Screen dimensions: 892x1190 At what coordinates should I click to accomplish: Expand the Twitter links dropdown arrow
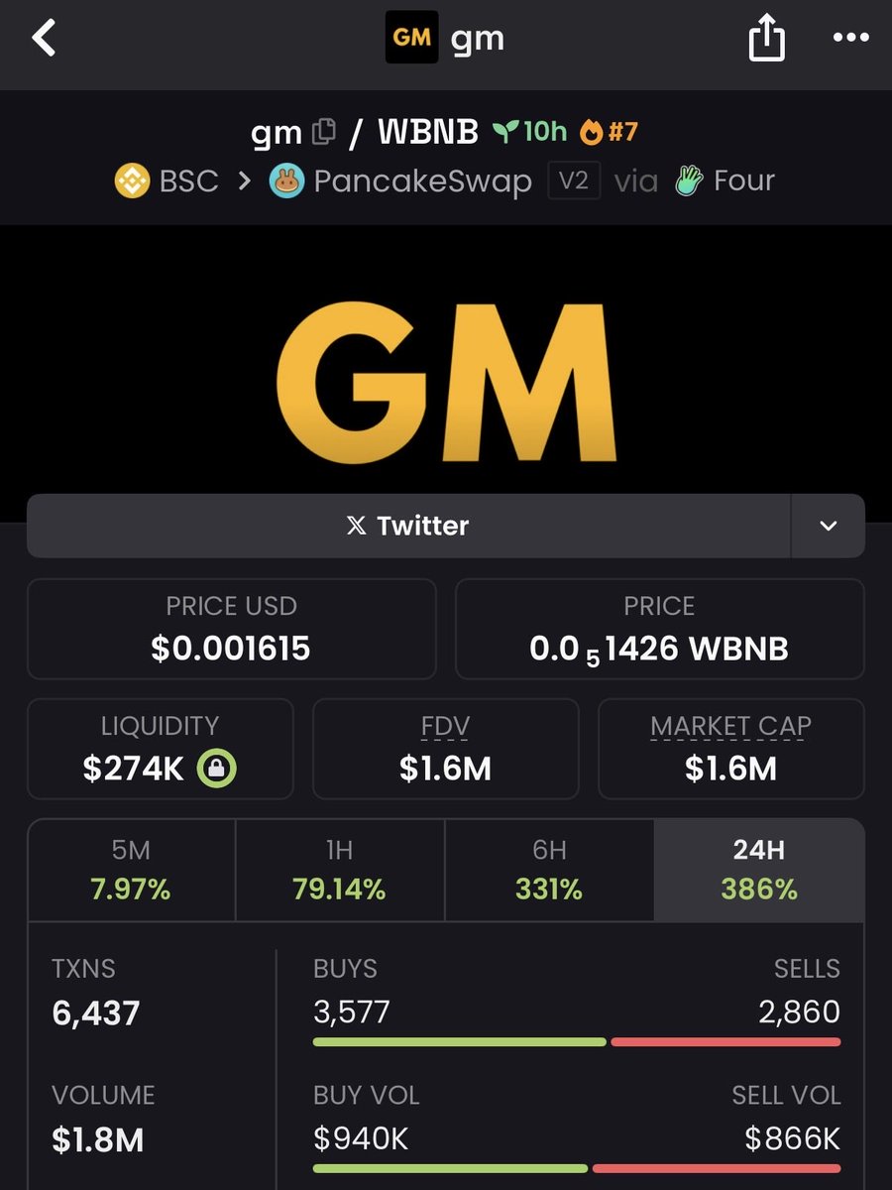pyautogui.click(x=828, y=526)
